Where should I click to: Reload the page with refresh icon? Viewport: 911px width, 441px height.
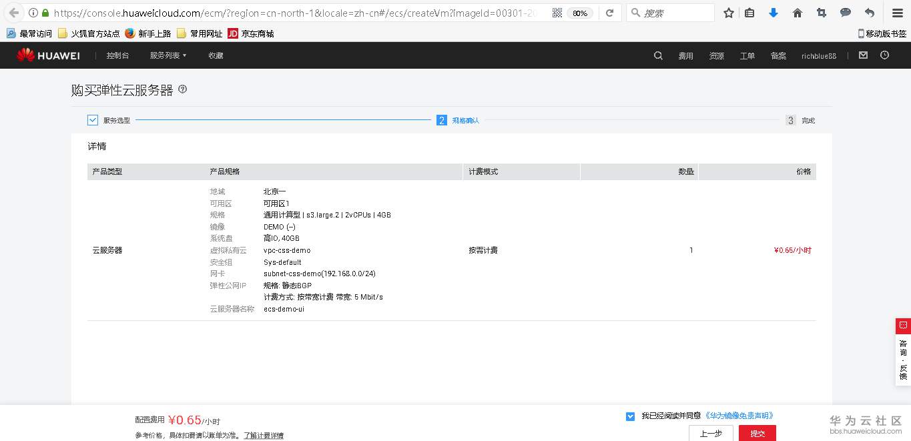(x=609, y=13)
